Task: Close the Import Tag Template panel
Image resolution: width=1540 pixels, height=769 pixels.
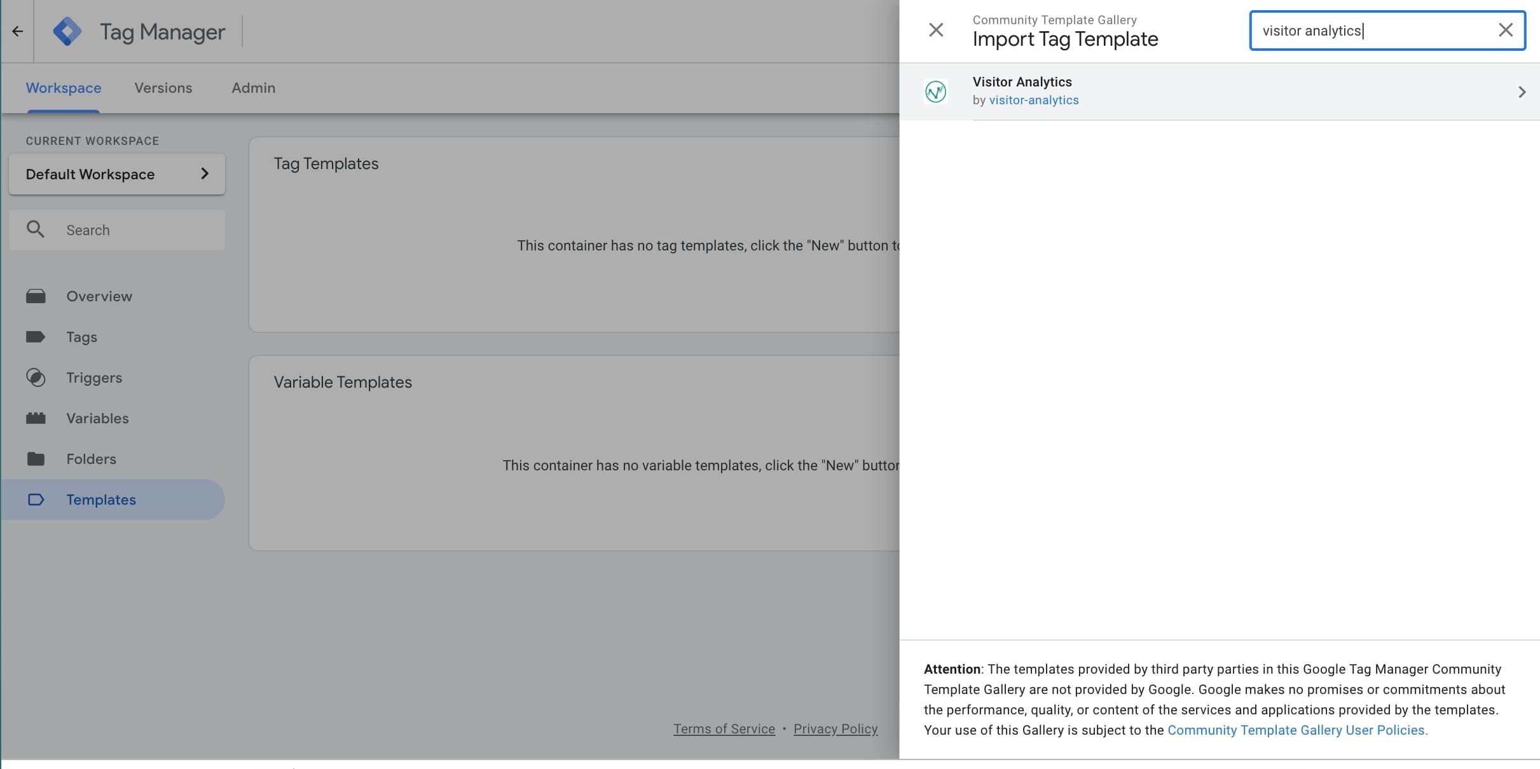Action: [x=935, y=30]
